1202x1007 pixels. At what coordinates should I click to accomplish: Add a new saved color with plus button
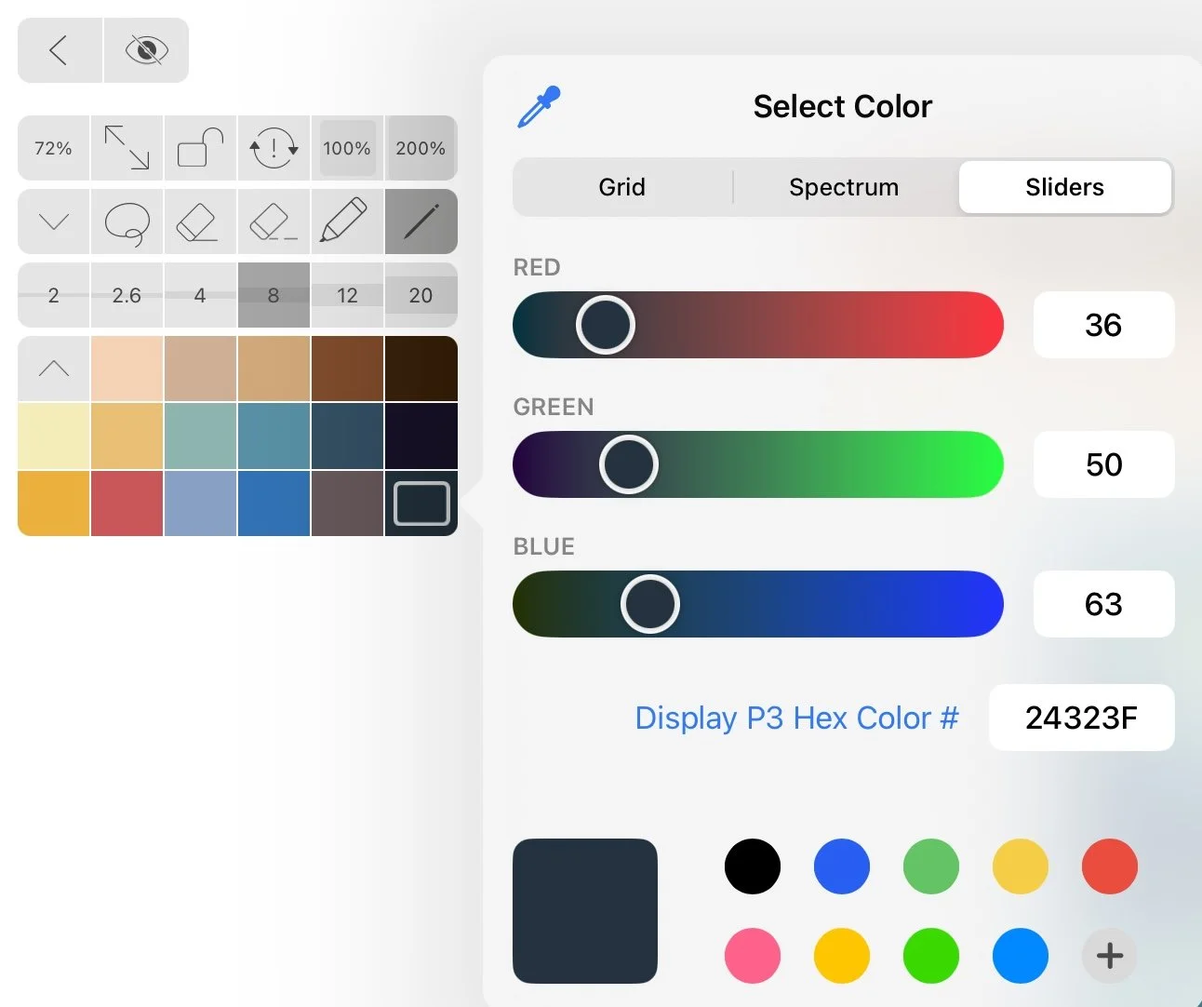point(1108,956)
